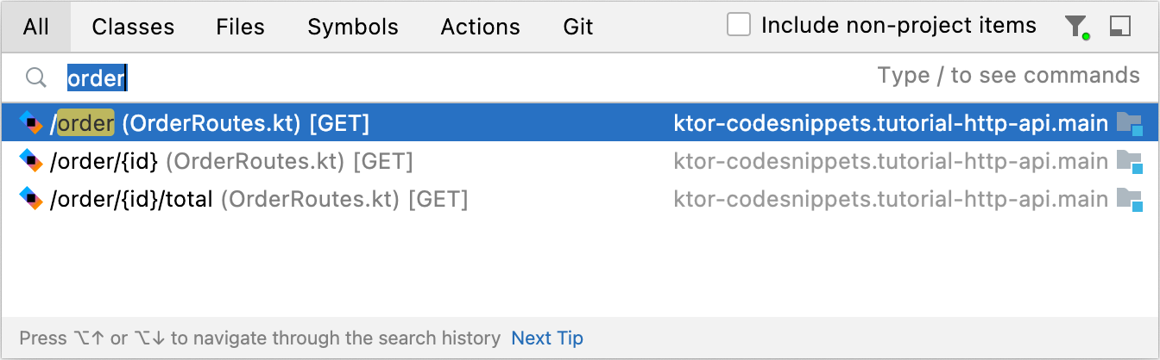The width and height of the screenshot is (1160, 360).
Task: Select the All tab
Action: point(36,27)
